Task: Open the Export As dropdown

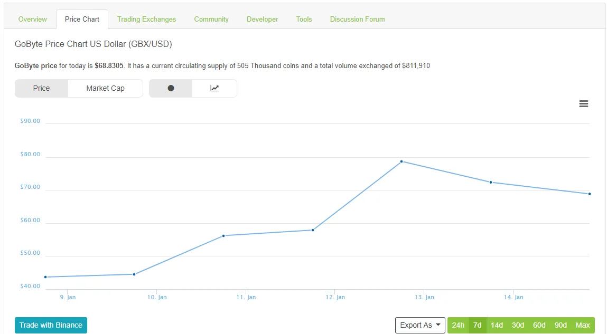Action: click(x=420, y=325)
